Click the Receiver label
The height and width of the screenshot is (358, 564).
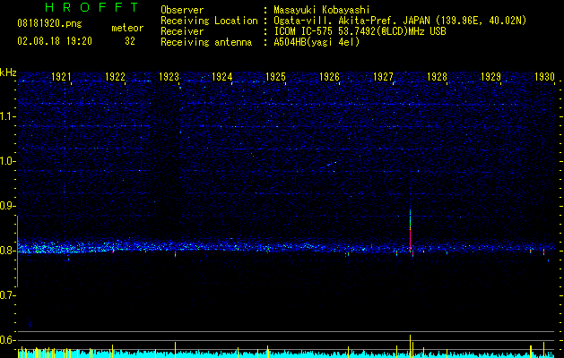coord(182,31)
